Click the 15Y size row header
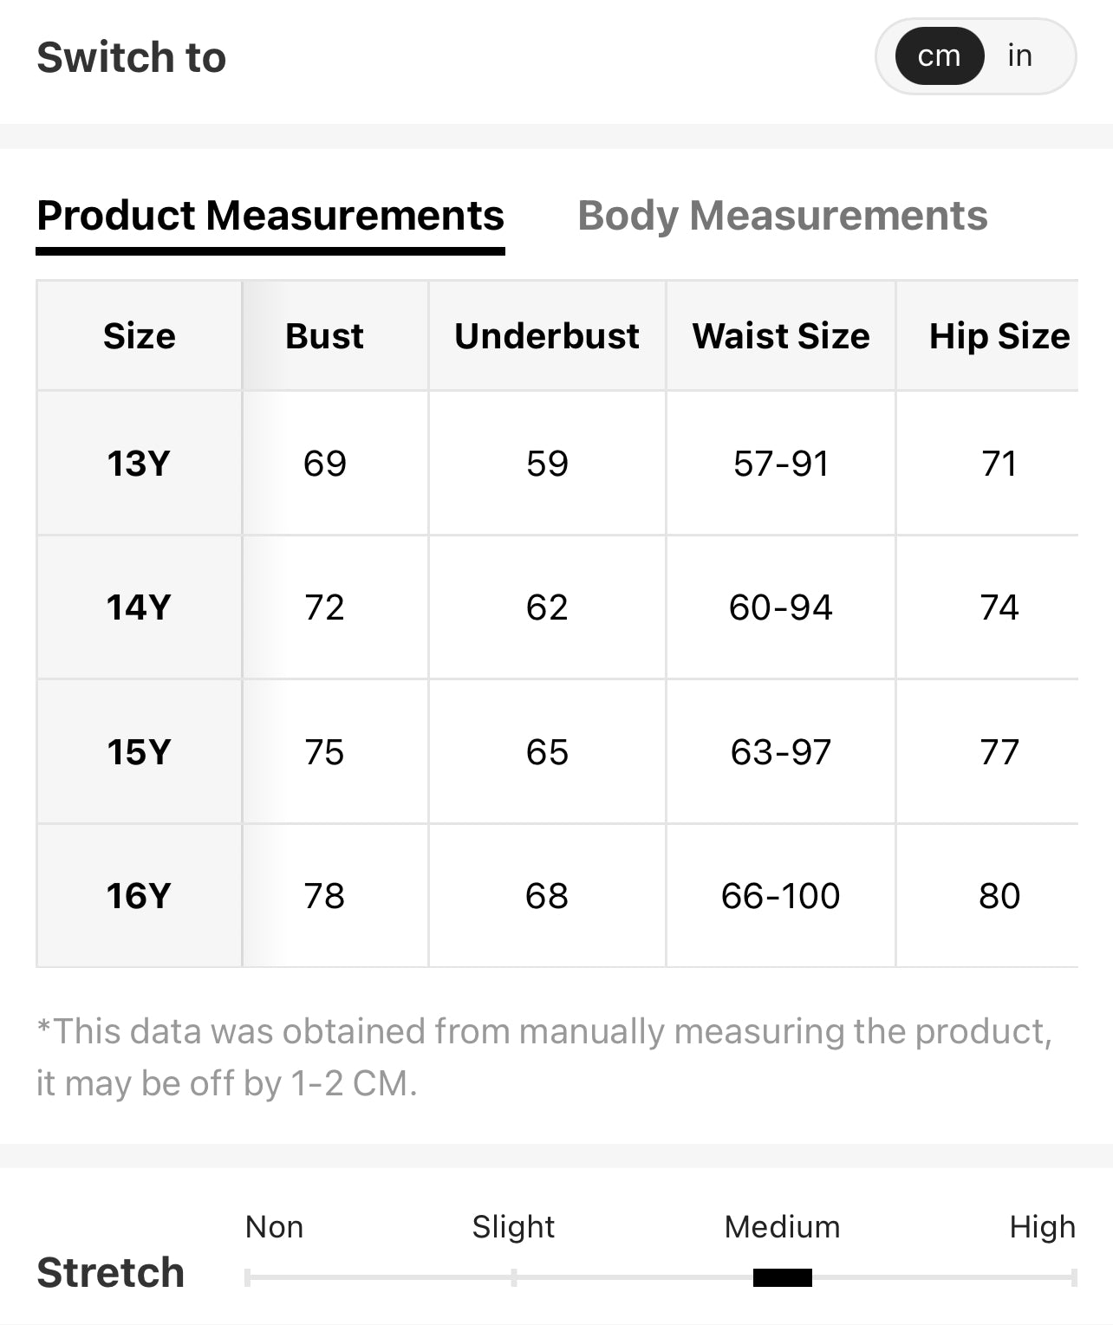Screen dimensions: 1113x1325 [139, 752]
